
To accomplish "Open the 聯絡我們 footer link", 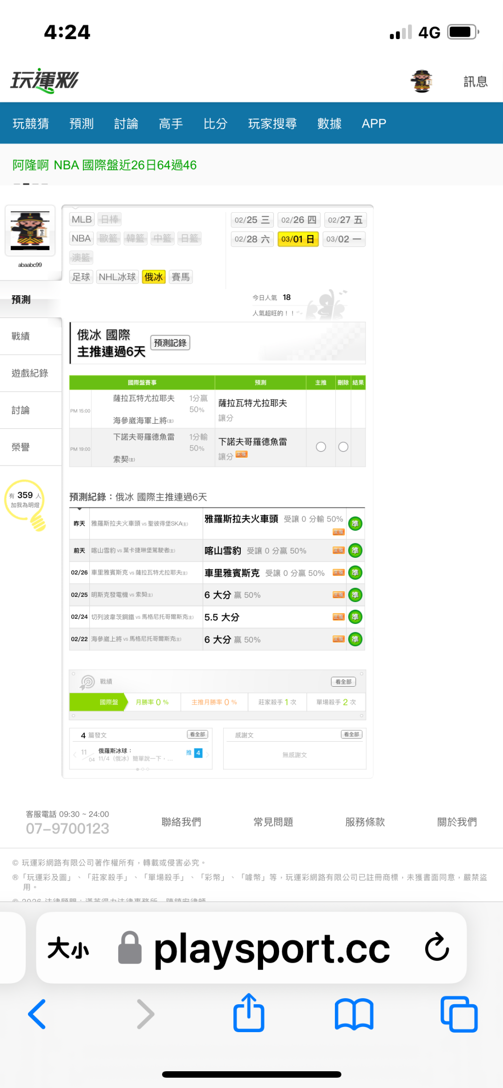I will [181, 822].
